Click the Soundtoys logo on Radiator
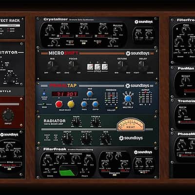 click(131, 138)
